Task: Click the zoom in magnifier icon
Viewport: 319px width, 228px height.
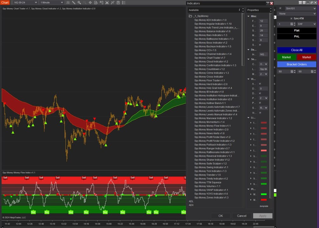Action: coord(79,3)
